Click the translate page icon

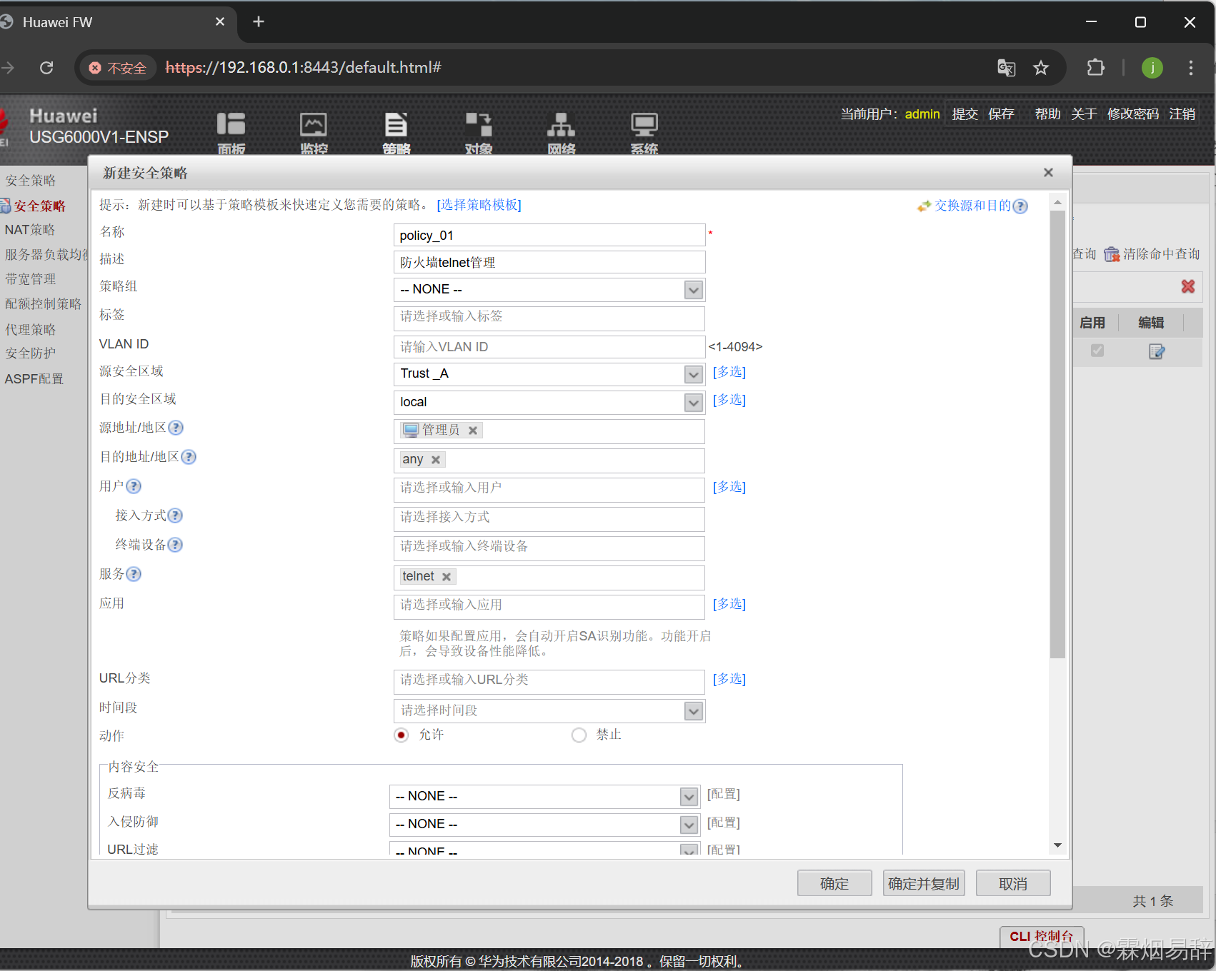point(1007,68)
